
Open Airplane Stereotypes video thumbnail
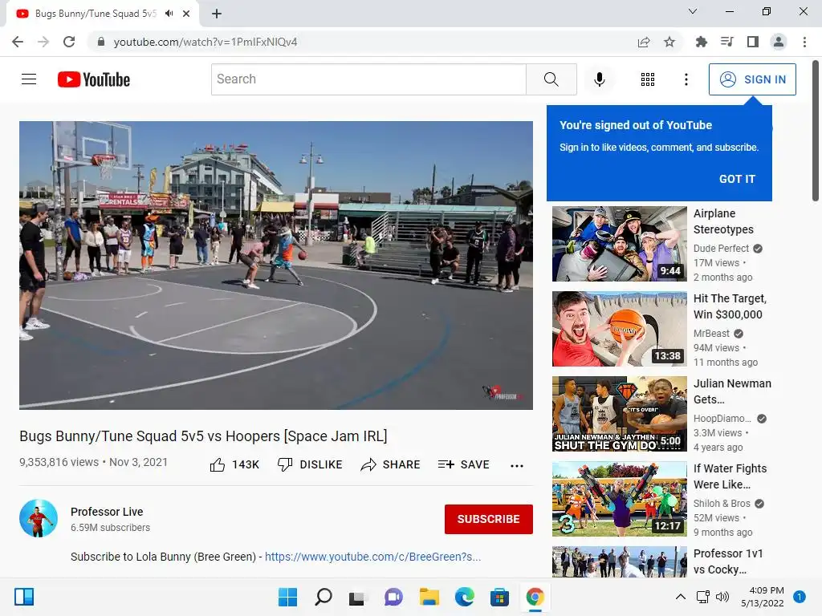(x=619, y=244)
